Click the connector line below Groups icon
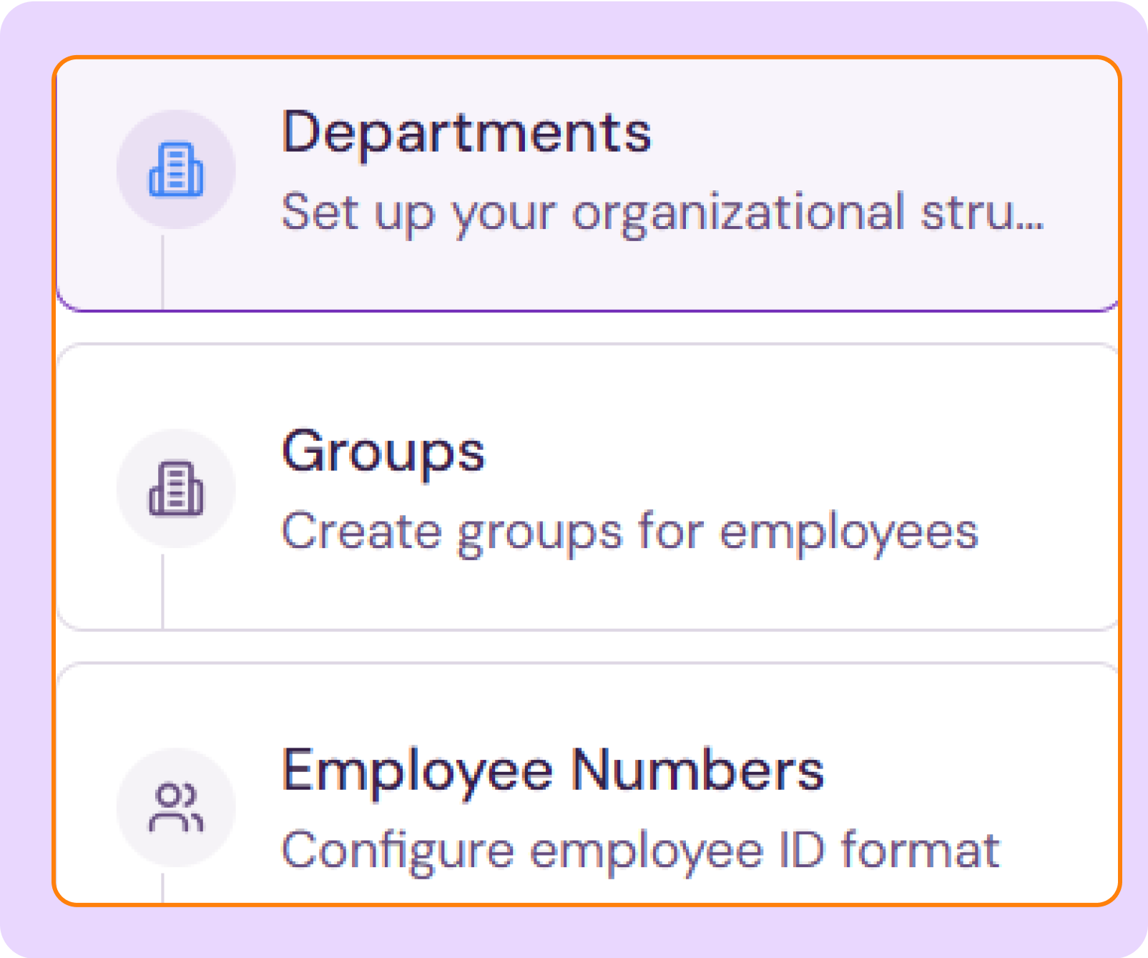 (163, 591)
